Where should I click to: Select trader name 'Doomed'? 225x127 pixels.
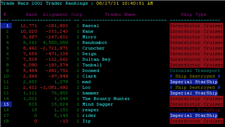pos(91,71)
